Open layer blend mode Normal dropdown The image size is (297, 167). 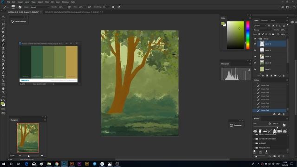pos(263,30)
